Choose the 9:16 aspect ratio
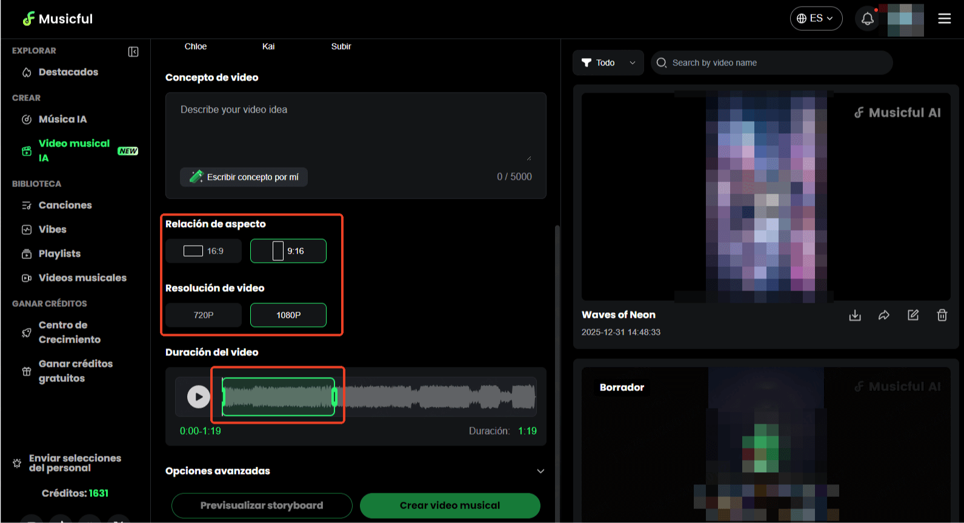 pos(288,251)
